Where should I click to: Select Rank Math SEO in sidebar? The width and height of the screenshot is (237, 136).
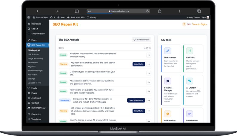coord(38,107)
